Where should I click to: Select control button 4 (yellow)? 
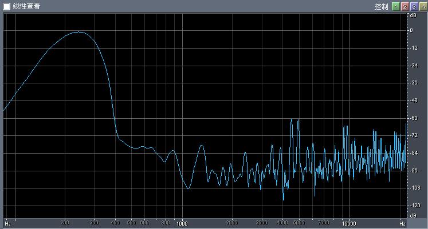423,6
